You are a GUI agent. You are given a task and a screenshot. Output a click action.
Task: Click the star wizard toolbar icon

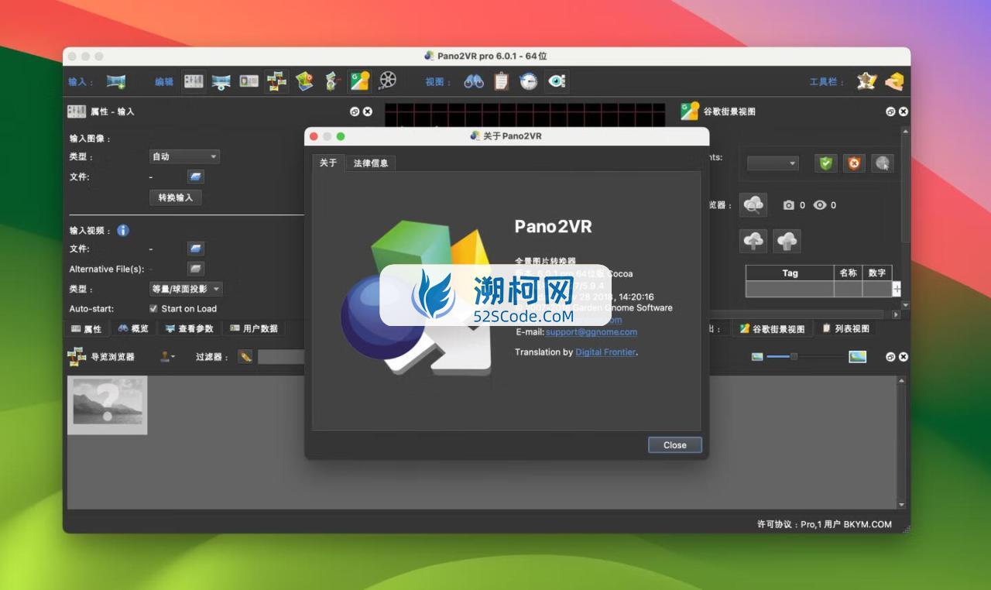[x=866, y=81]
